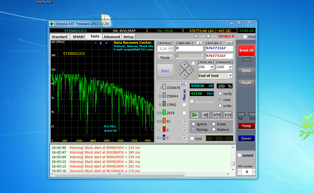The width and height of the screenshot is (314, 193).
Task: Click the Pause button
Action: [x=165, y=57]
